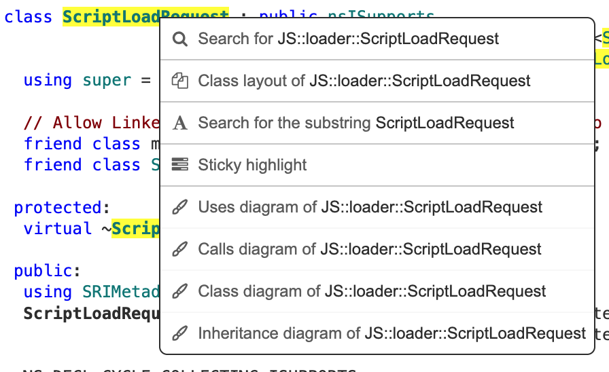Click the magnifying glass search icon

(179, 39)
